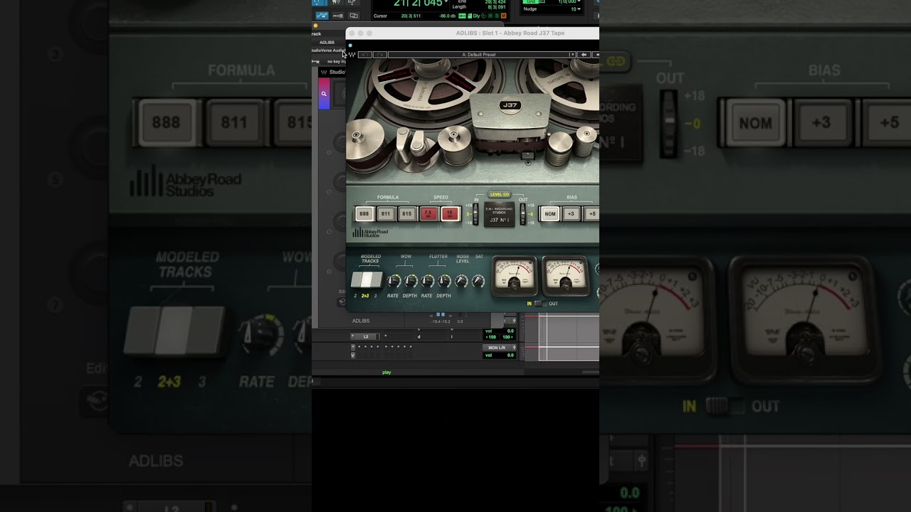This screenshot has height=512, width=911.
Task: Click the Wow Depth knob
Action: [x=411, y=282]
